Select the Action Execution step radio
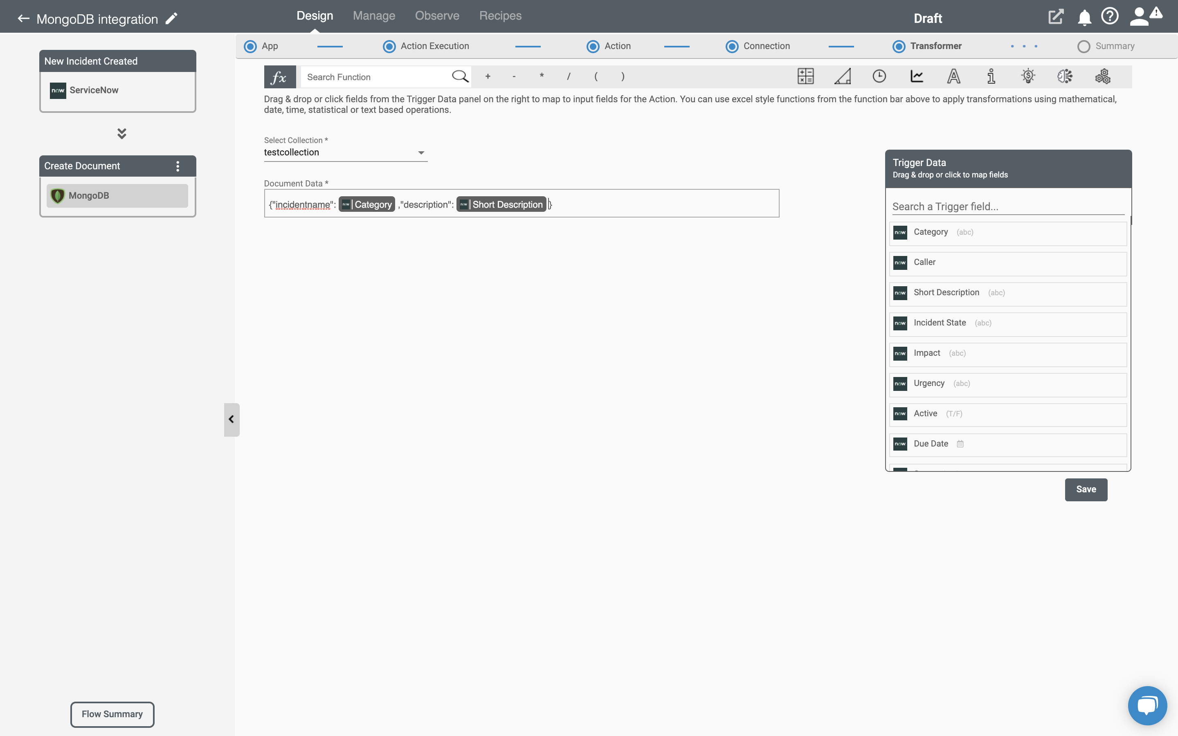This screenshot has height=736, width=1178. click(389, 46)
